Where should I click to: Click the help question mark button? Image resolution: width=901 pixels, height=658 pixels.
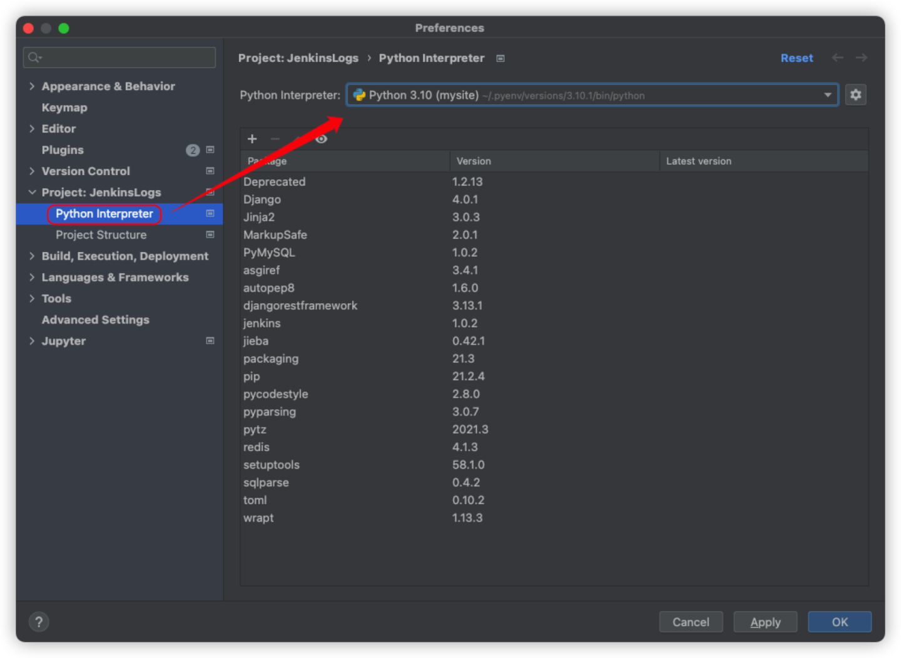tap(39, 622)
